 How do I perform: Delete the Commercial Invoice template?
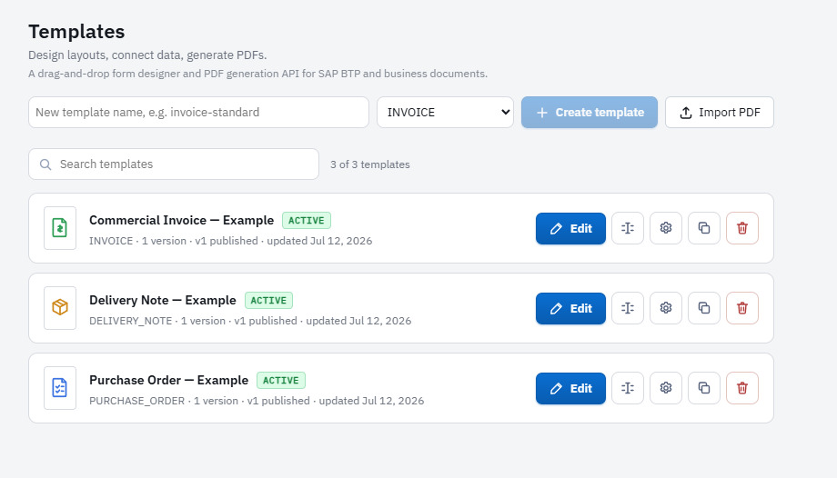742,228
